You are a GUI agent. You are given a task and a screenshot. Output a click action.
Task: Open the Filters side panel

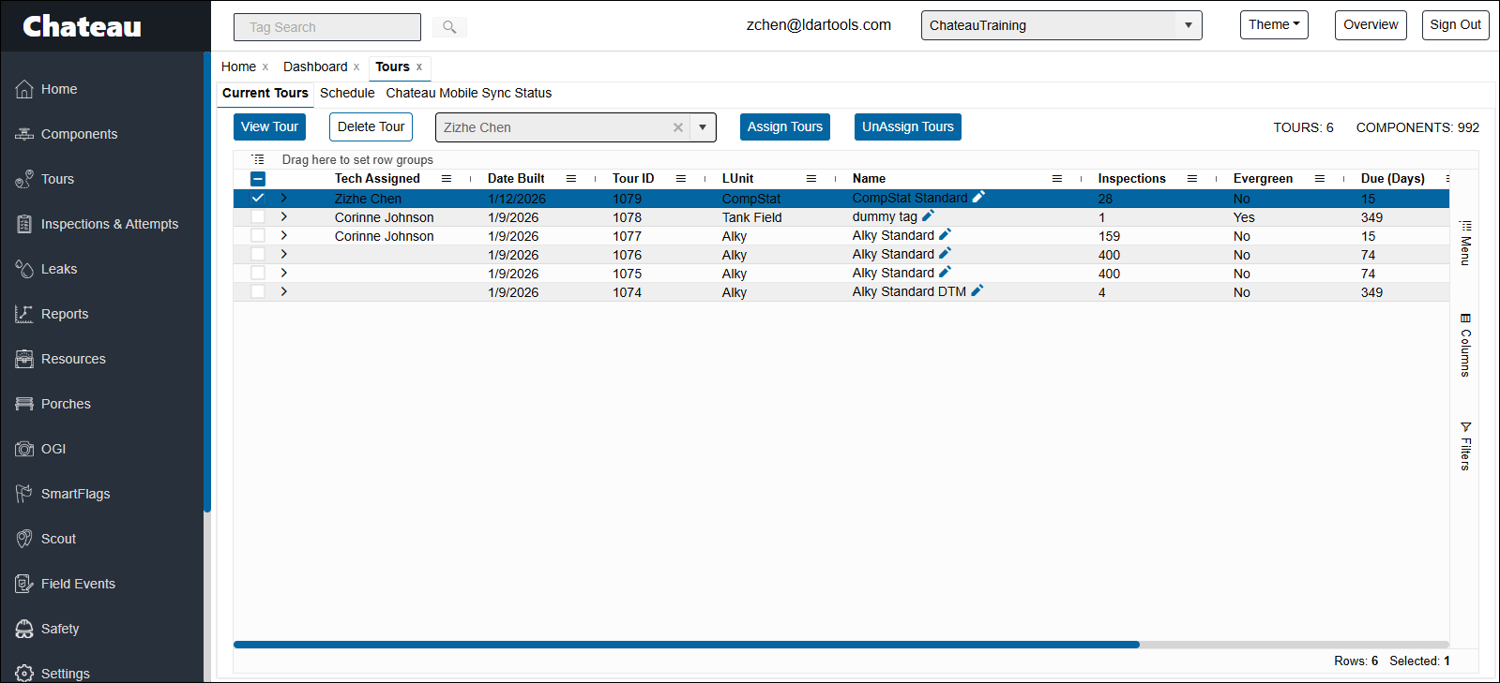pyautogui.click(x=1465, y=445)
